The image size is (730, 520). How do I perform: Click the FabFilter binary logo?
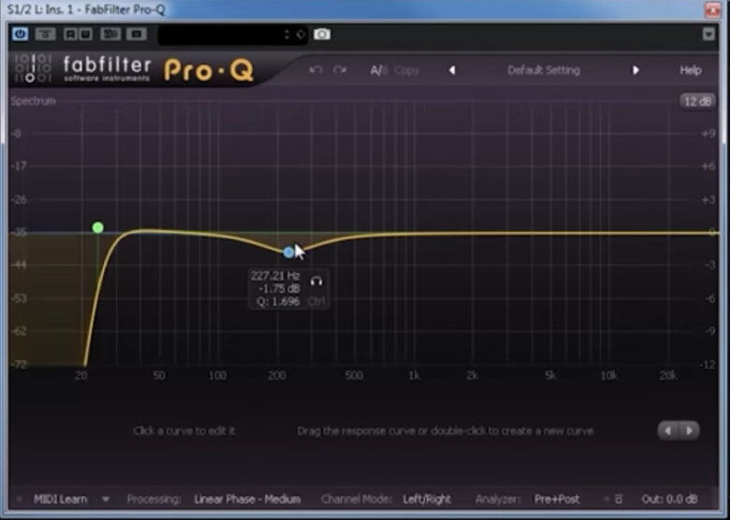pyautogui.click(x=32, y=68)
